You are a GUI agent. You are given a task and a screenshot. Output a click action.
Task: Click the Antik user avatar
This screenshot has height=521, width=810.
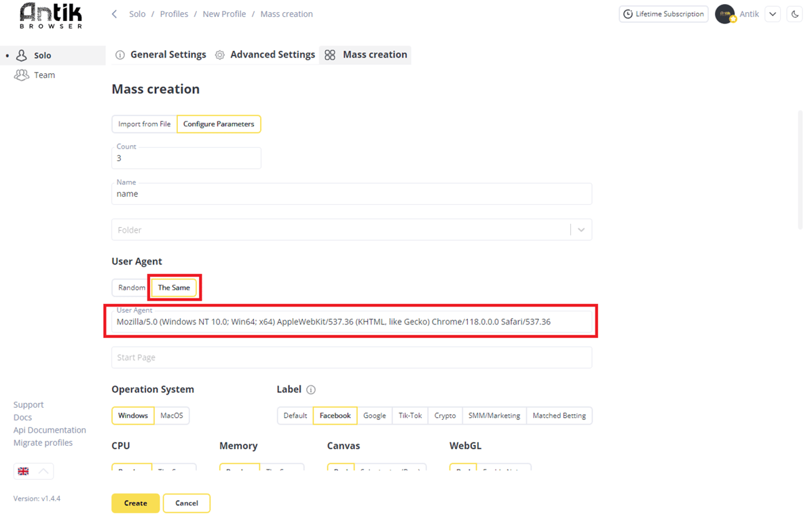click(724, 14)
